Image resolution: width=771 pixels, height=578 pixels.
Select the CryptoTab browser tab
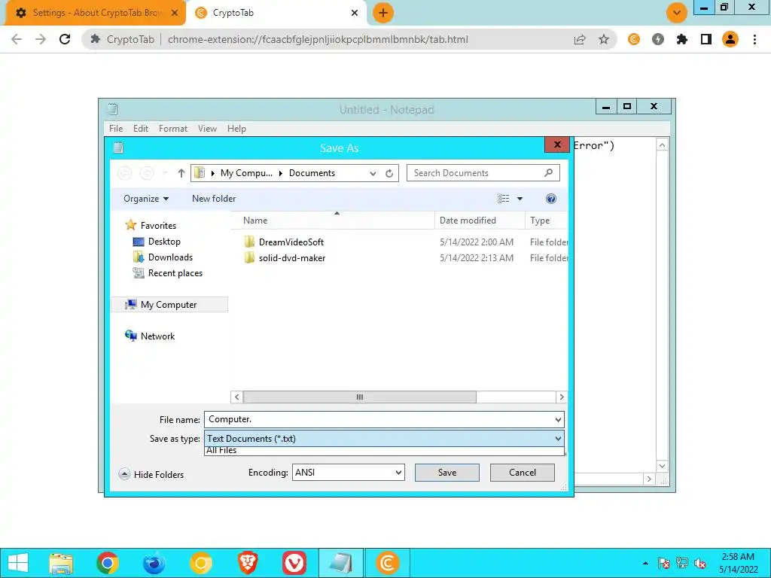coord(276,13)
